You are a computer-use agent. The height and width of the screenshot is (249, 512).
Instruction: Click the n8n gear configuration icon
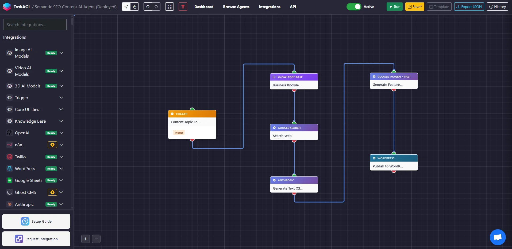click(x=52, y=145)
